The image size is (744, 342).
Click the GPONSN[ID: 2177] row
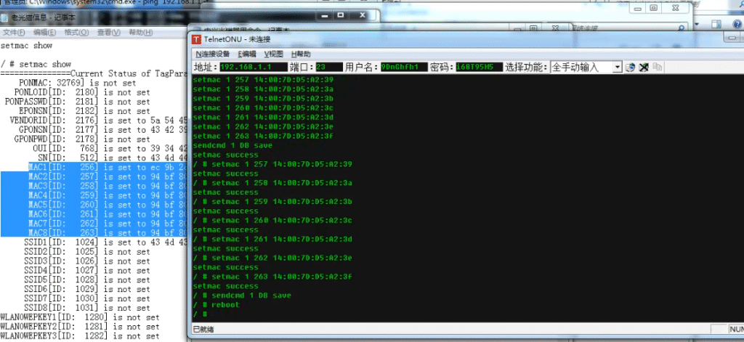pos(103,130)
